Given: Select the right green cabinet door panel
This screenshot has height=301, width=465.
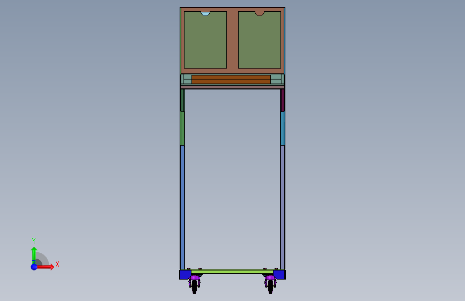Looking at the screenshot, I should [260, 40].
